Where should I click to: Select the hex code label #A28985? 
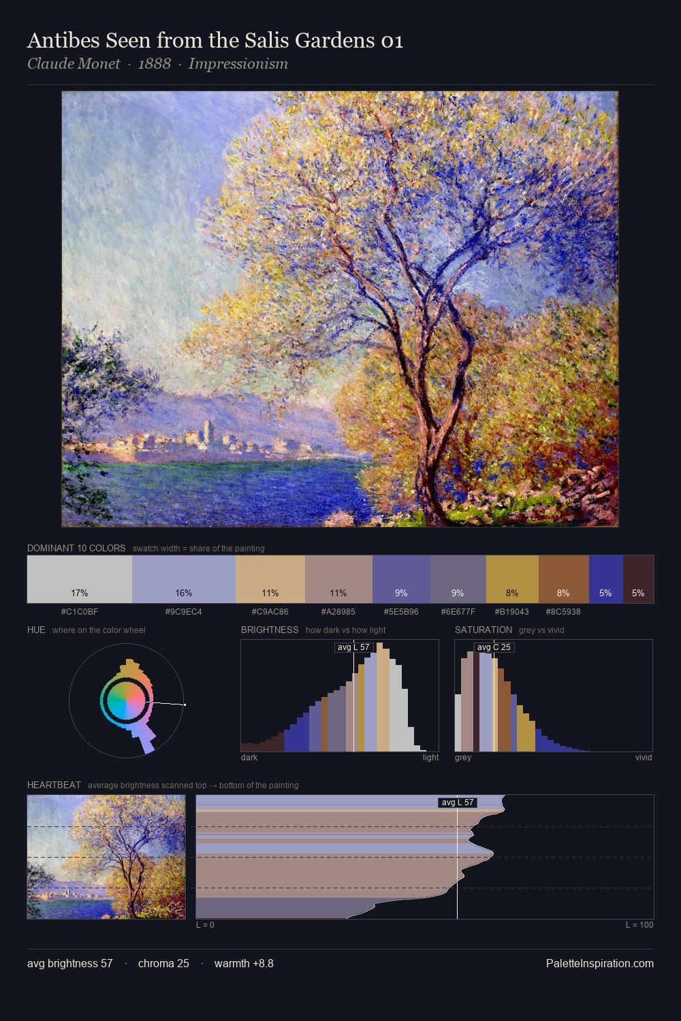[x=338, y=612]
